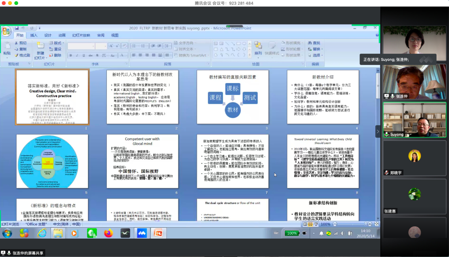The height and width of the screenshot is (257, 449).
Task: Center-align the paragraph text
Action: 140,55
